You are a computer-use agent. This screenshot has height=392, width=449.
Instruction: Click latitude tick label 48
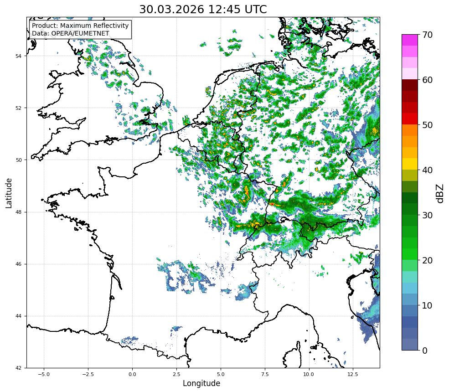[x=18, y=212]
